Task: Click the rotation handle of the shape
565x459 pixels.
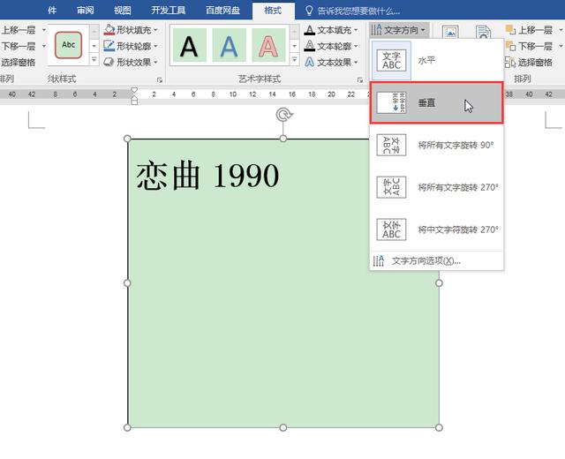Action: coord(284,115)
